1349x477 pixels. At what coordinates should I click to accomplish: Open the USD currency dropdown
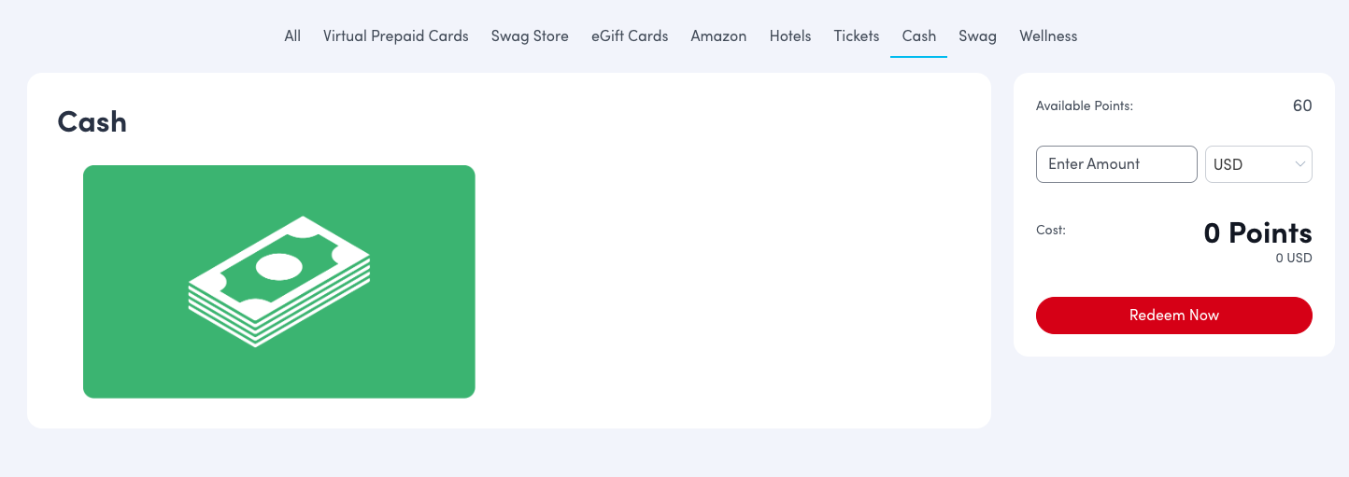coord(1257,164)
